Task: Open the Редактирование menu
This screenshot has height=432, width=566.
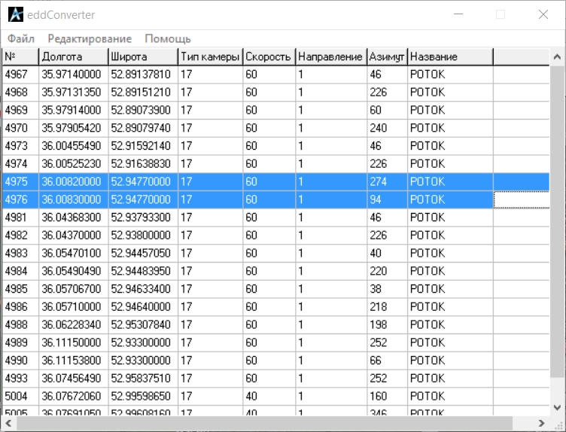Action: (89, 38)
